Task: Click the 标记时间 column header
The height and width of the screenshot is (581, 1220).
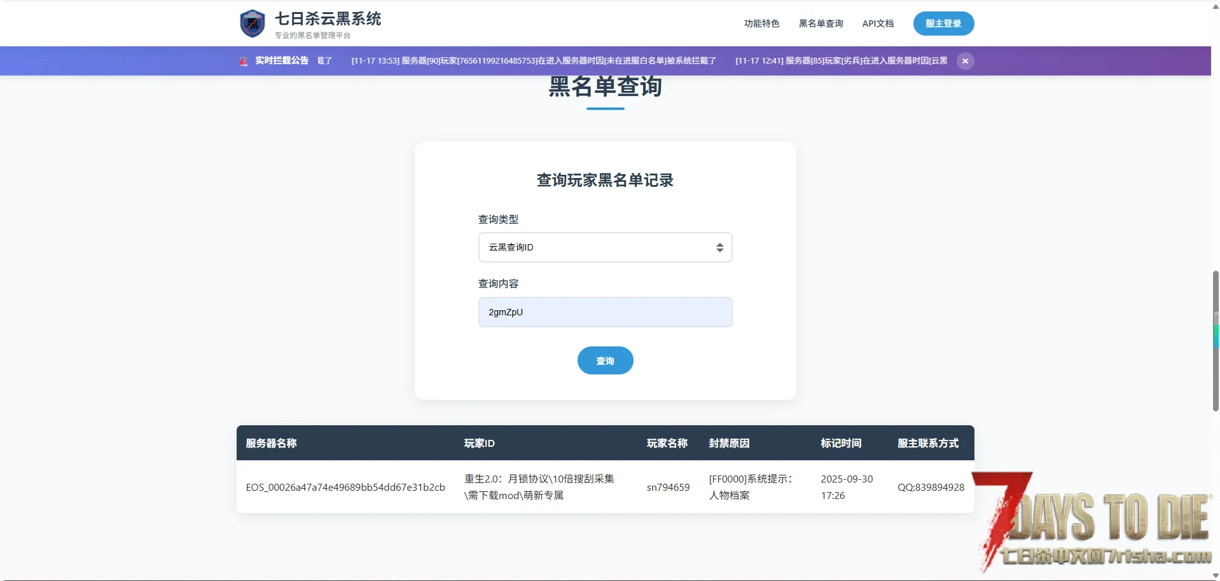Action: point(841,443)
